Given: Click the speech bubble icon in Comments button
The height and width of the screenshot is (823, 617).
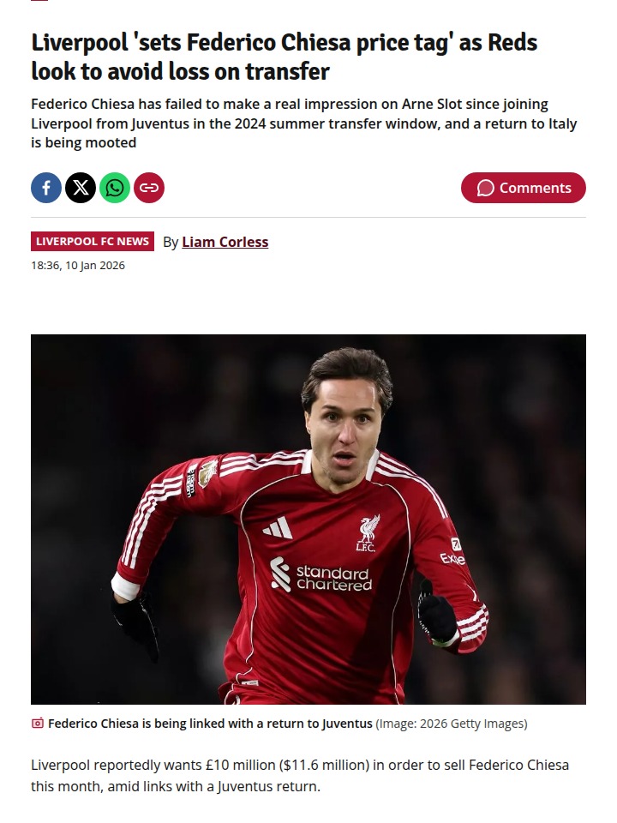Looking at the screenshot, I should [x=485, y=188].
